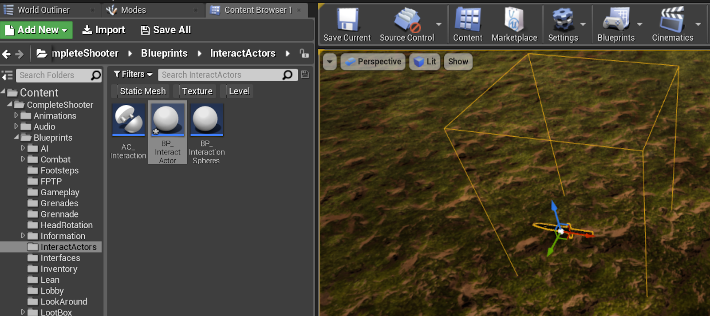Expand the Combat folder arrow
Screen dimensions: 710x316
click(23, 159)
